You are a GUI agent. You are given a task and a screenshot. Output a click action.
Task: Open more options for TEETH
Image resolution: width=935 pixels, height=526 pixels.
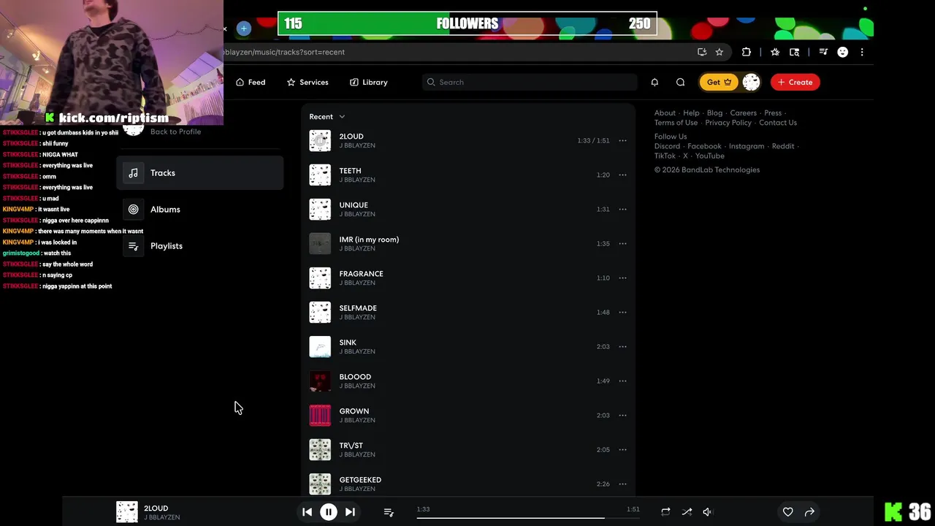(622, 175)
